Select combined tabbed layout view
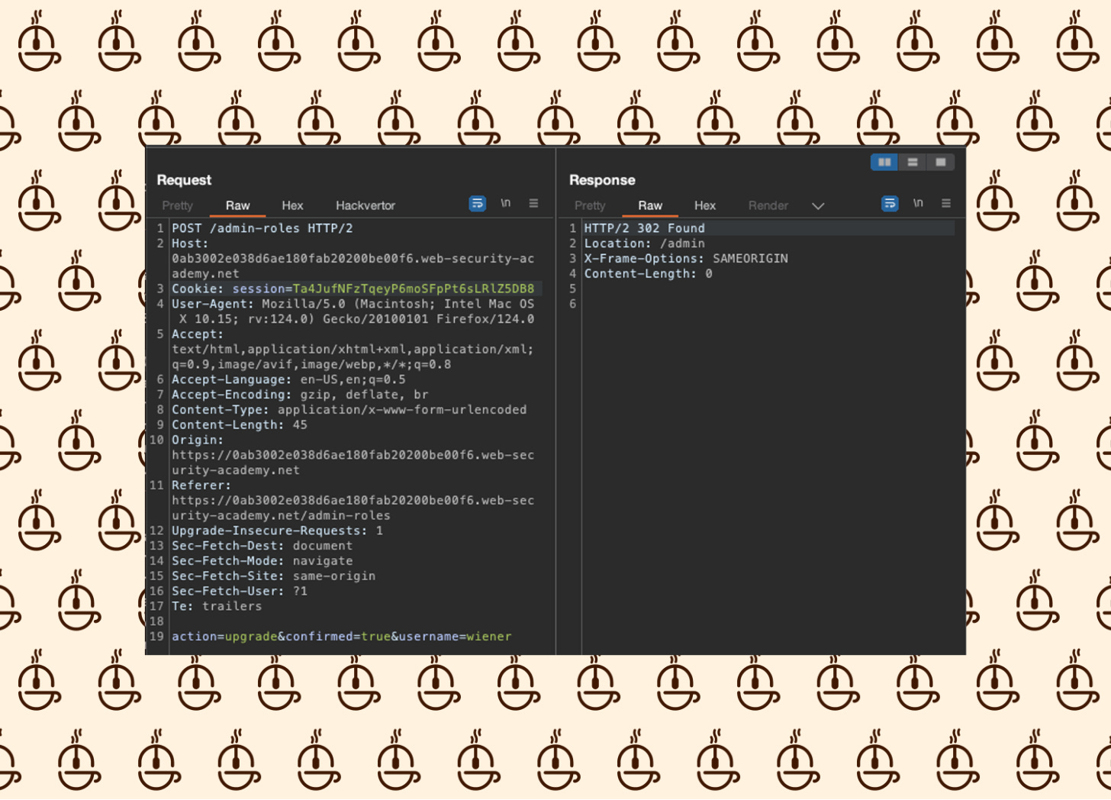The height and width of the screenshot is (800, 1111). click(941, 162)
